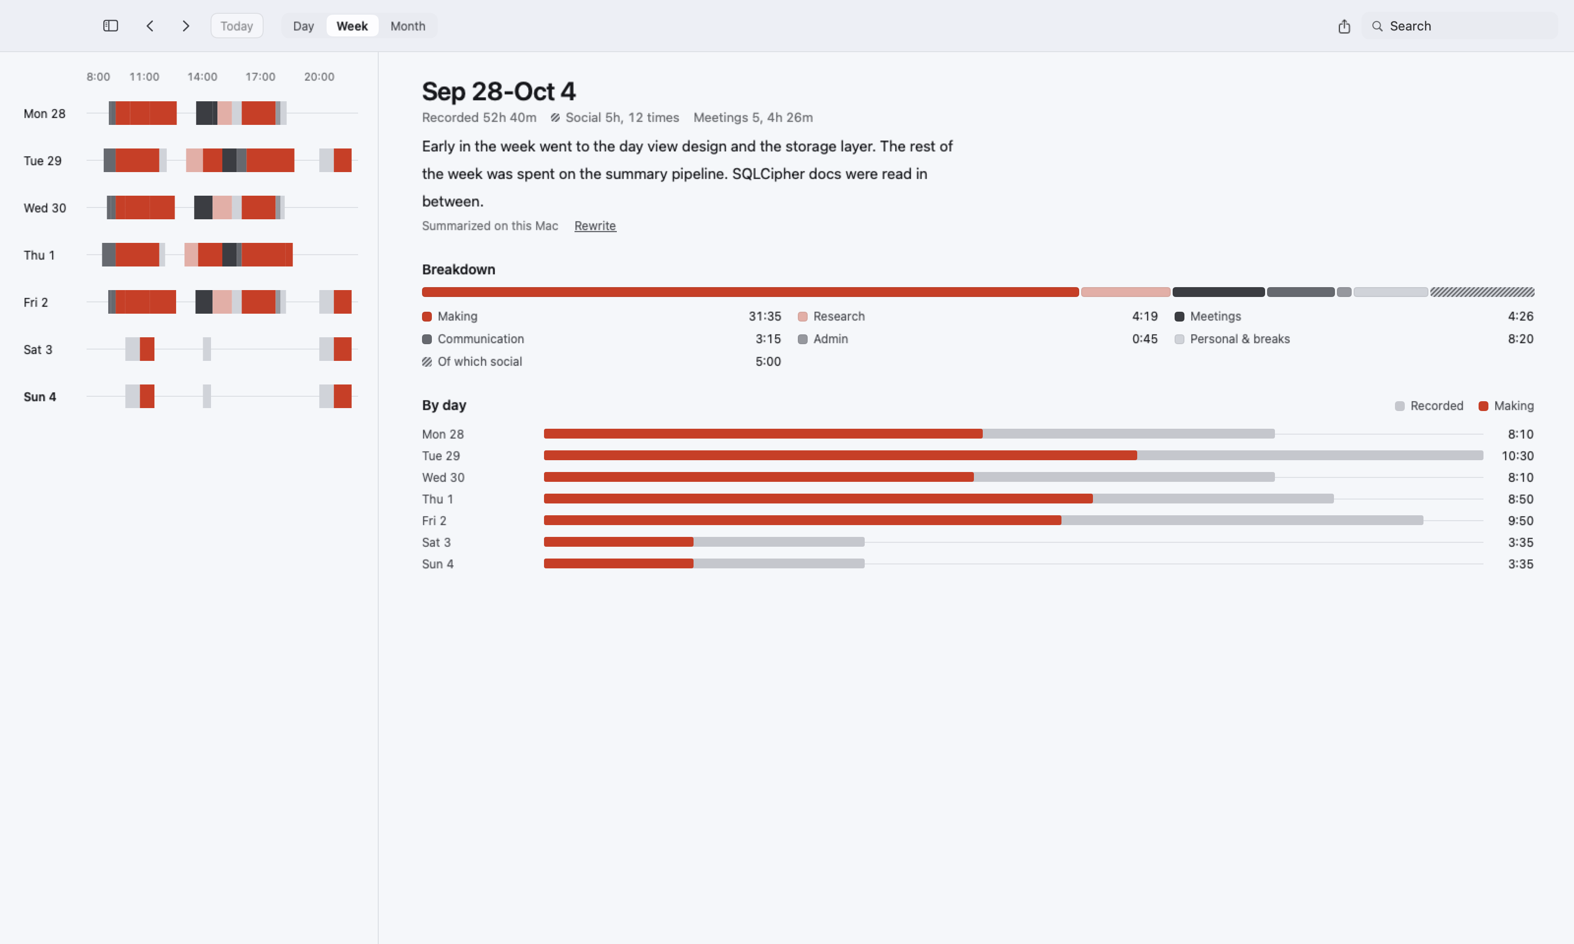1574x944 pixels.
Task: Click the Fri 2 bar in By day chart
Action: 984,520
